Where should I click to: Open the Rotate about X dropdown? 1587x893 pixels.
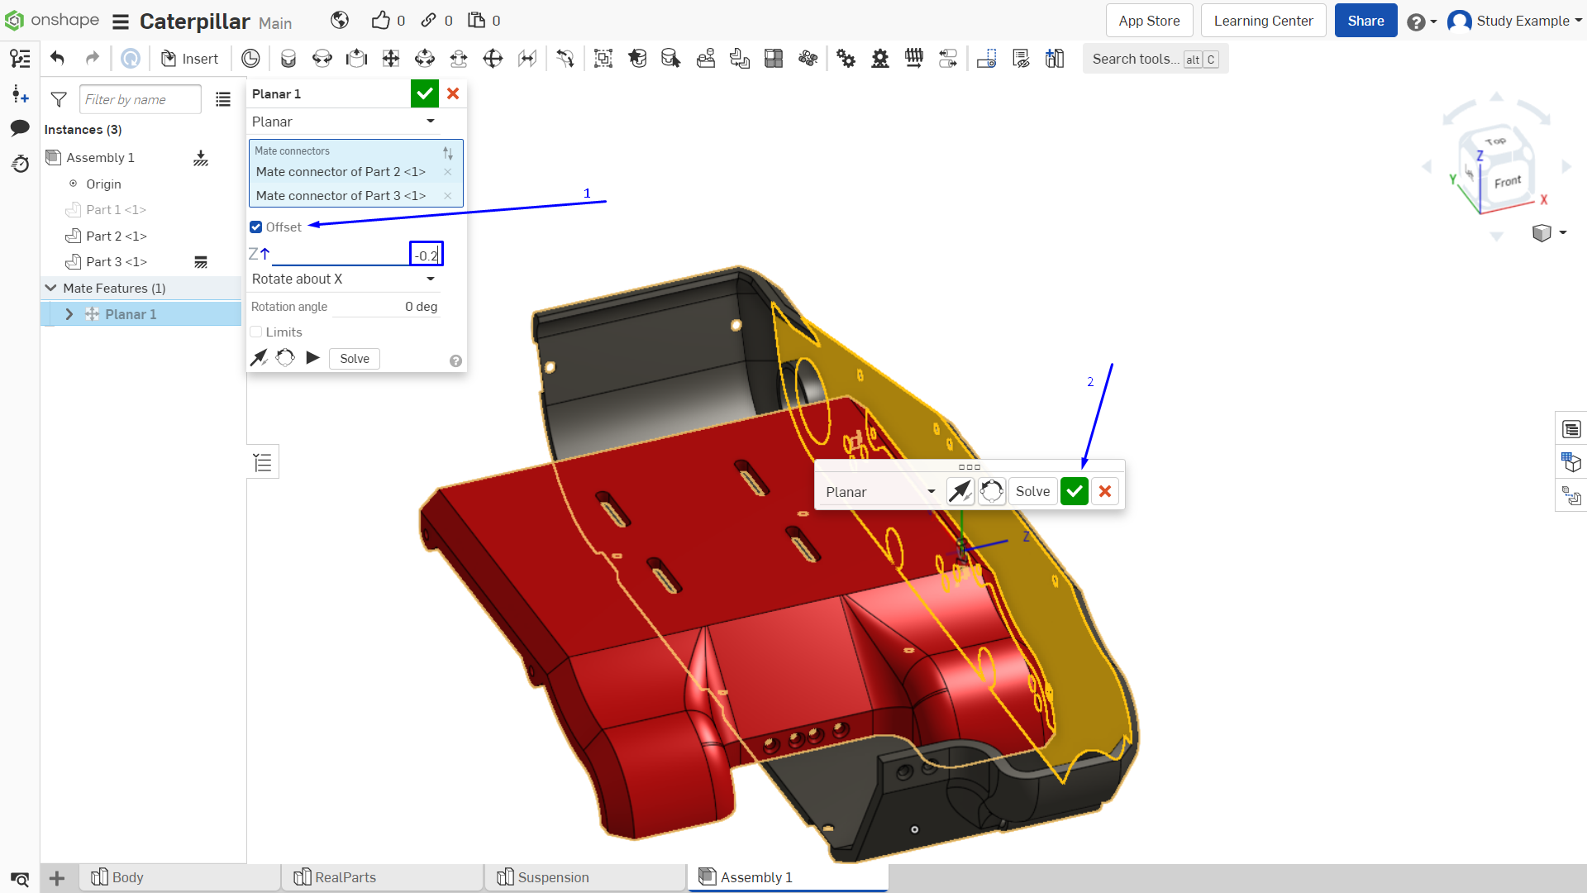[344, 279]
